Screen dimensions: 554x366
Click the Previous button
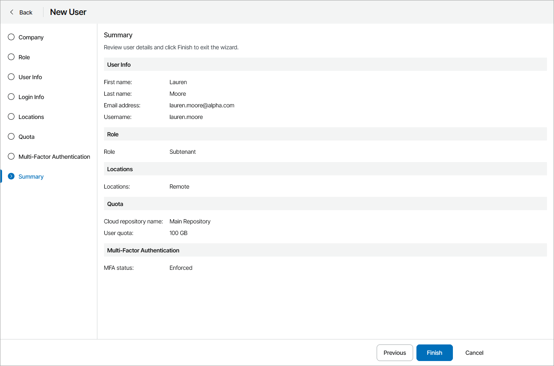tap(394, 353)
